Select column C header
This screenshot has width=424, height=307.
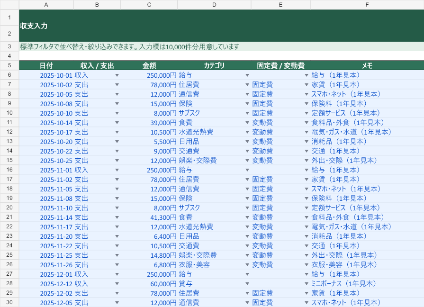(149, 5)
